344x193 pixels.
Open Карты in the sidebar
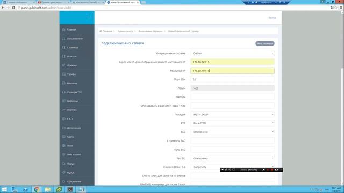click(x=77, y=137)
